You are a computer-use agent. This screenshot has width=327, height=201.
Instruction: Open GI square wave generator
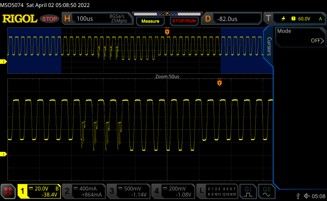pyautogui.click(x=248, y=191)
